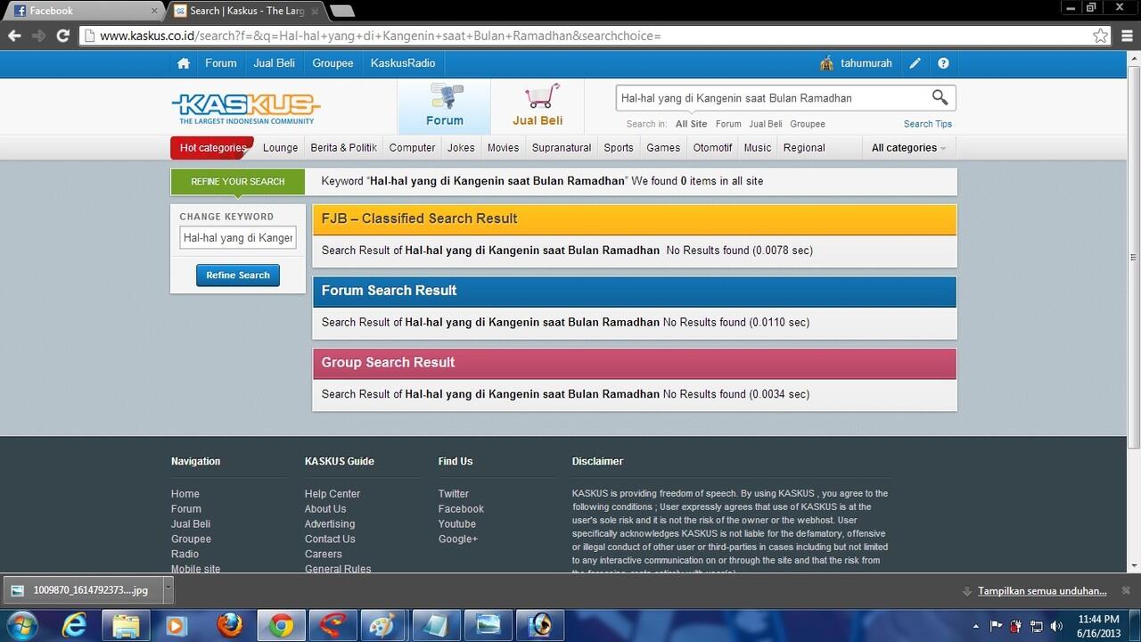Open Chrome menu hamburger icon
Viewport: 1141px width, 642px height.
click(1127, 36)
